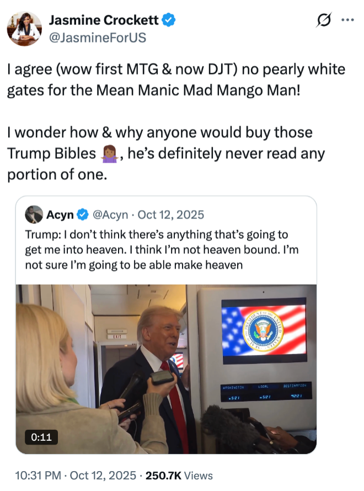The height and width of the screenshot is (491, 364).
Task: Click the tweet paragraph about Trump Bibles
Action: click(x=165, y=153)
